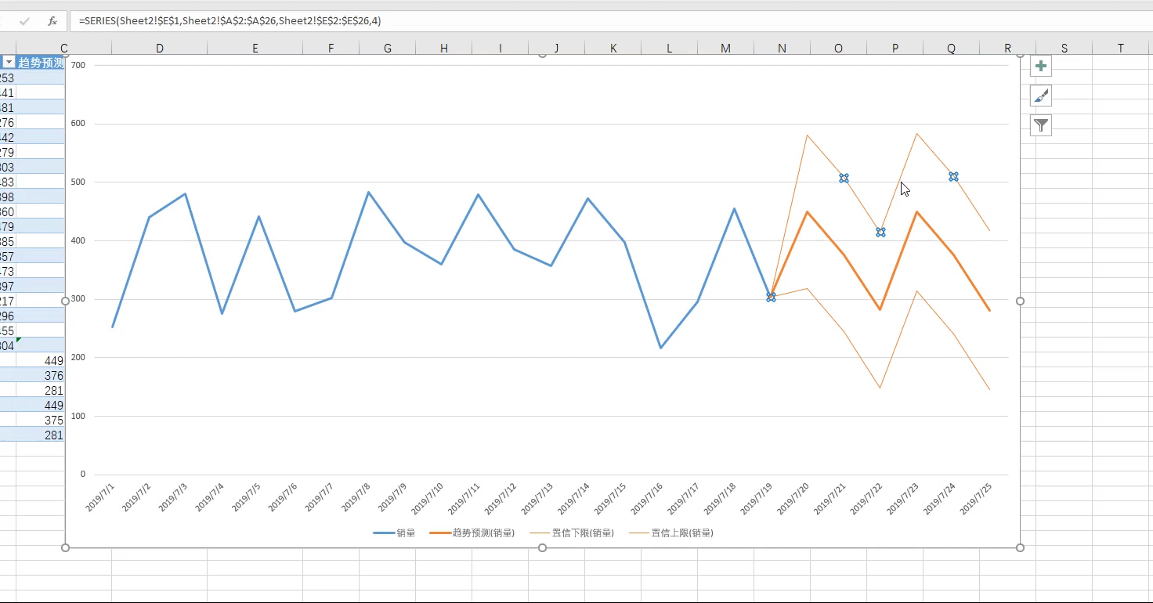Click the upper confidence marker at 2019/7/24
Image resolution: width=1153 pixels, height=603 pixels.
[x=953, y=176]
